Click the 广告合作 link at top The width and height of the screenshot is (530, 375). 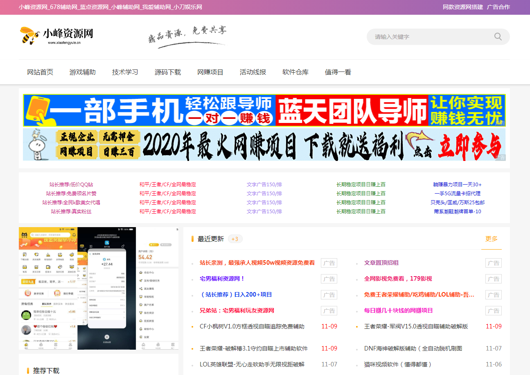click(x=498, y=7)
